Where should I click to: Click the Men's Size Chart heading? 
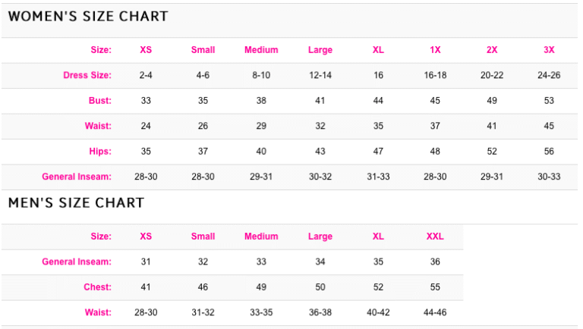(76, 203)
